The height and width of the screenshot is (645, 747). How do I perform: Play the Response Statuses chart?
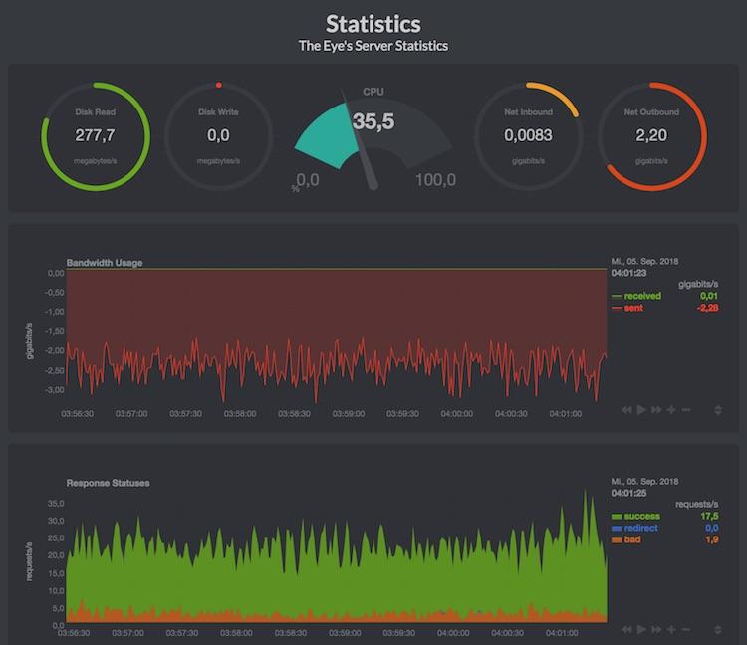point(641,630)
